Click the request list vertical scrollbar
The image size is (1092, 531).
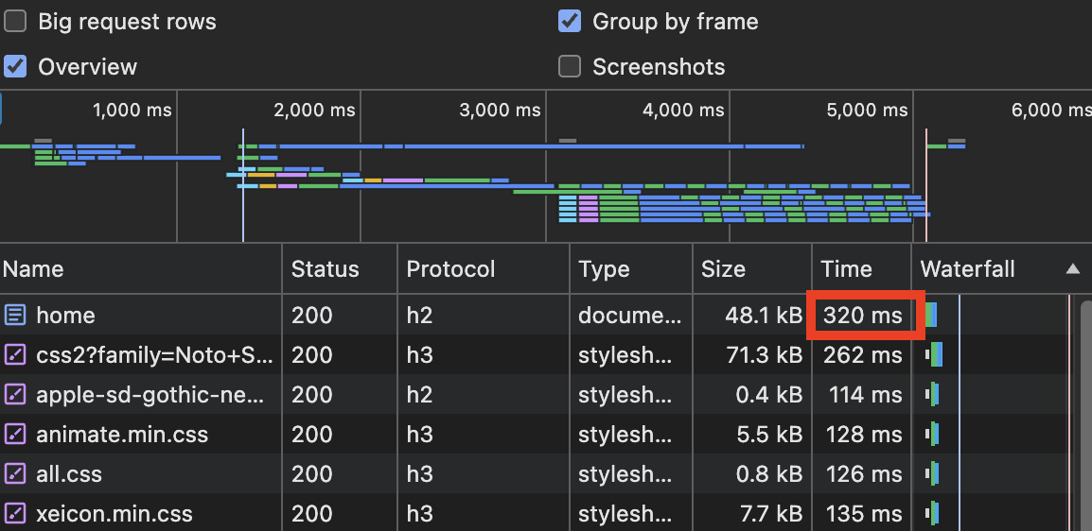click(x=1085, y=414)
